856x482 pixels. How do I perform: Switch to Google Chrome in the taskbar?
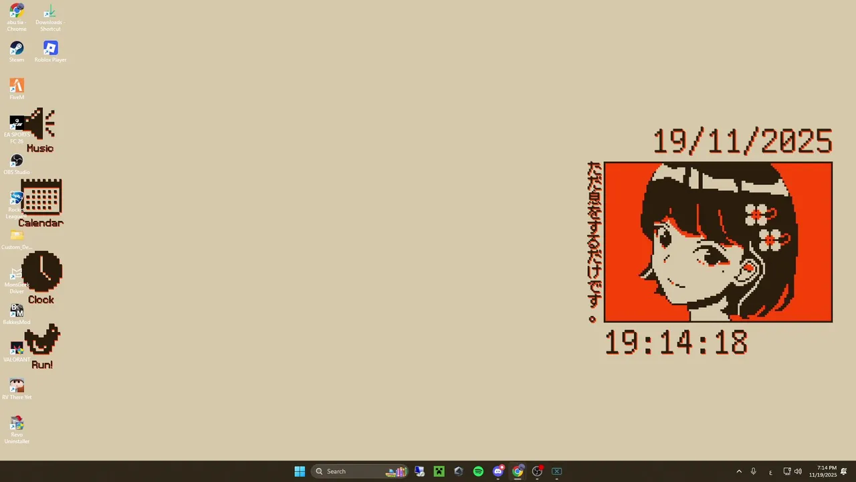[x=518, y=471]
